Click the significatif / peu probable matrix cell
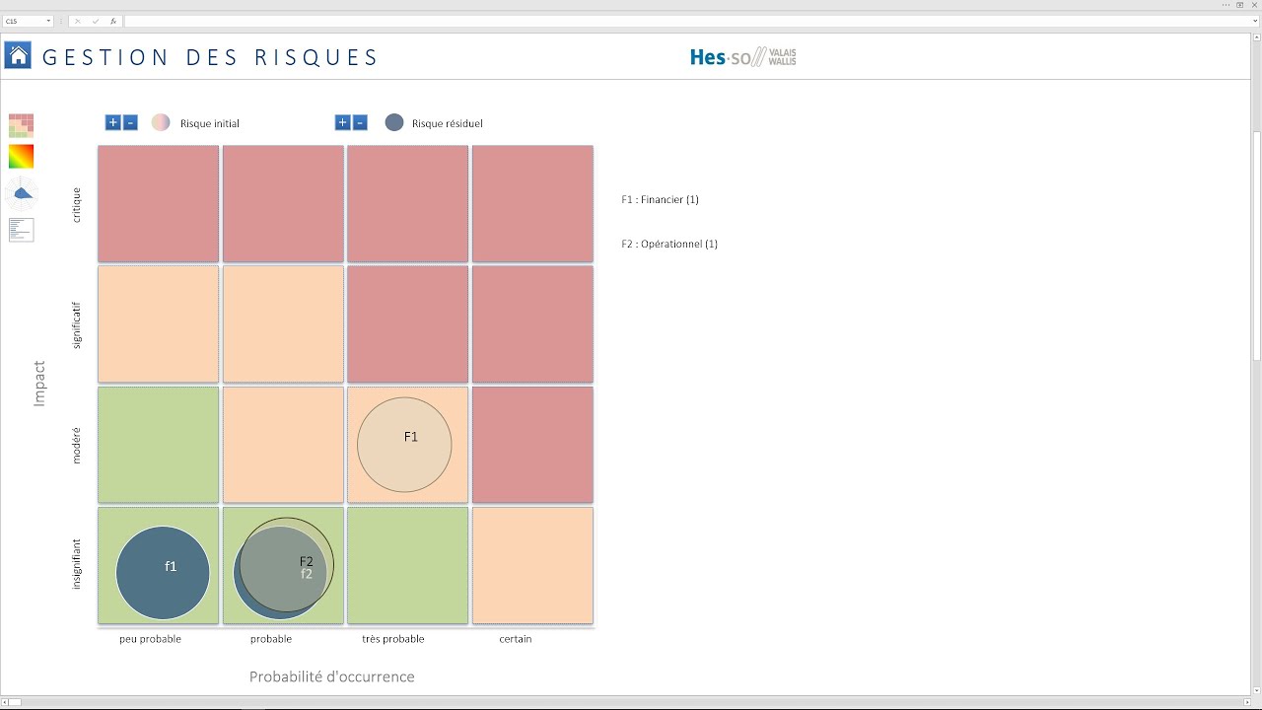Viewport: 1262px width, 710px height. 158,324
